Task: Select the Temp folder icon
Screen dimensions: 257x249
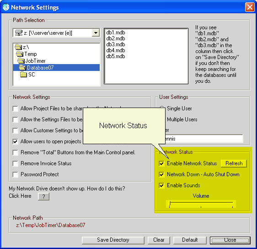Action: 20,54
